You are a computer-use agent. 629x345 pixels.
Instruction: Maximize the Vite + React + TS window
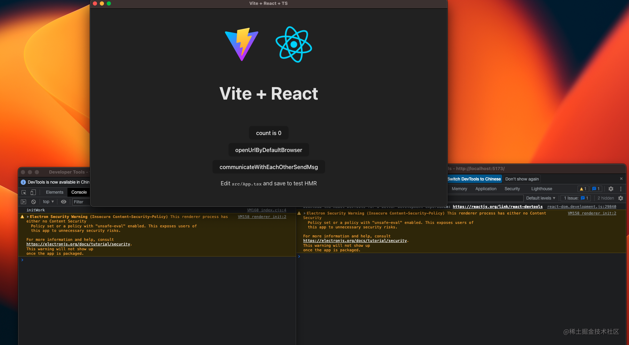(109, 3)
